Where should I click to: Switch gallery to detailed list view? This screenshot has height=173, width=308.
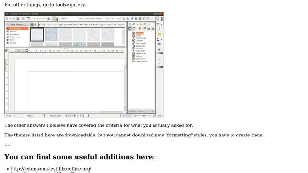35,25
